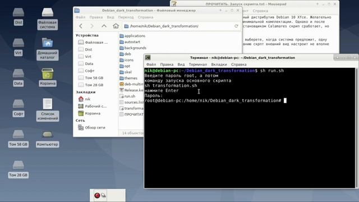Select the deb-multimedia package file
The image size is (359, 202).
pyautogui.click(x=131, y=84)
